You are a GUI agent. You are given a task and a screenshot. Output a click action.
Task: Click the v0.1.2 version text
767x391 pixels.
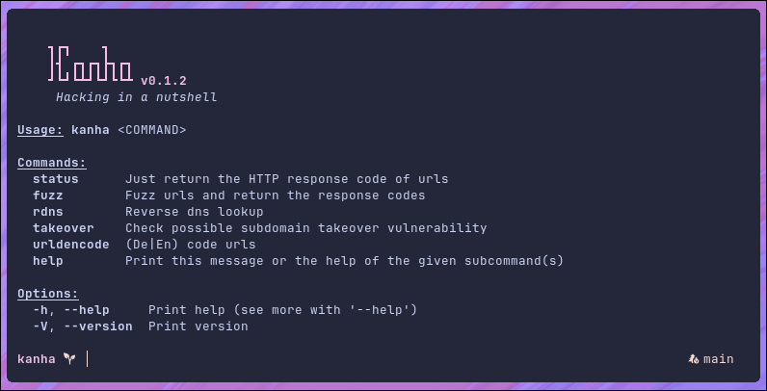click(164, 81)
